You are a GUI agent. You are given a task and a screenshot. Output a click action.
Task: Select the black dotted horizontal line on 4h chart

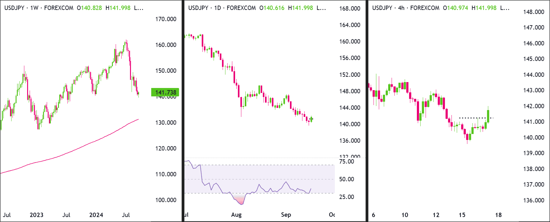pos(476,118)
